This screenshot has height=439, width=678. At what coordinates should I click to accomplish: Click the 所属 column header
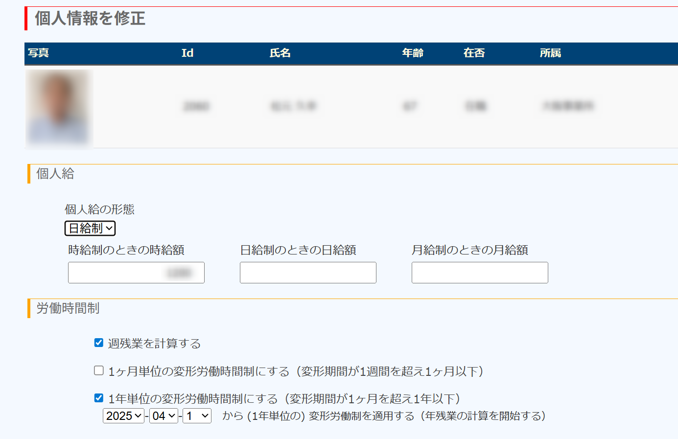pos(550,53)
